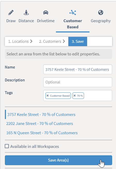Select the 3. Save step
Viewport: 116px width, 169px height.
(78, 41)
